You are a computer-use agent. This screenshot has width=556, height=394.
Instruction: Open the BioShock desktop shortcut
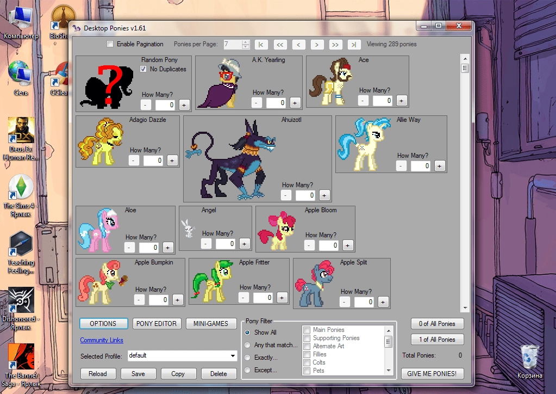click(x=60, y=21)
